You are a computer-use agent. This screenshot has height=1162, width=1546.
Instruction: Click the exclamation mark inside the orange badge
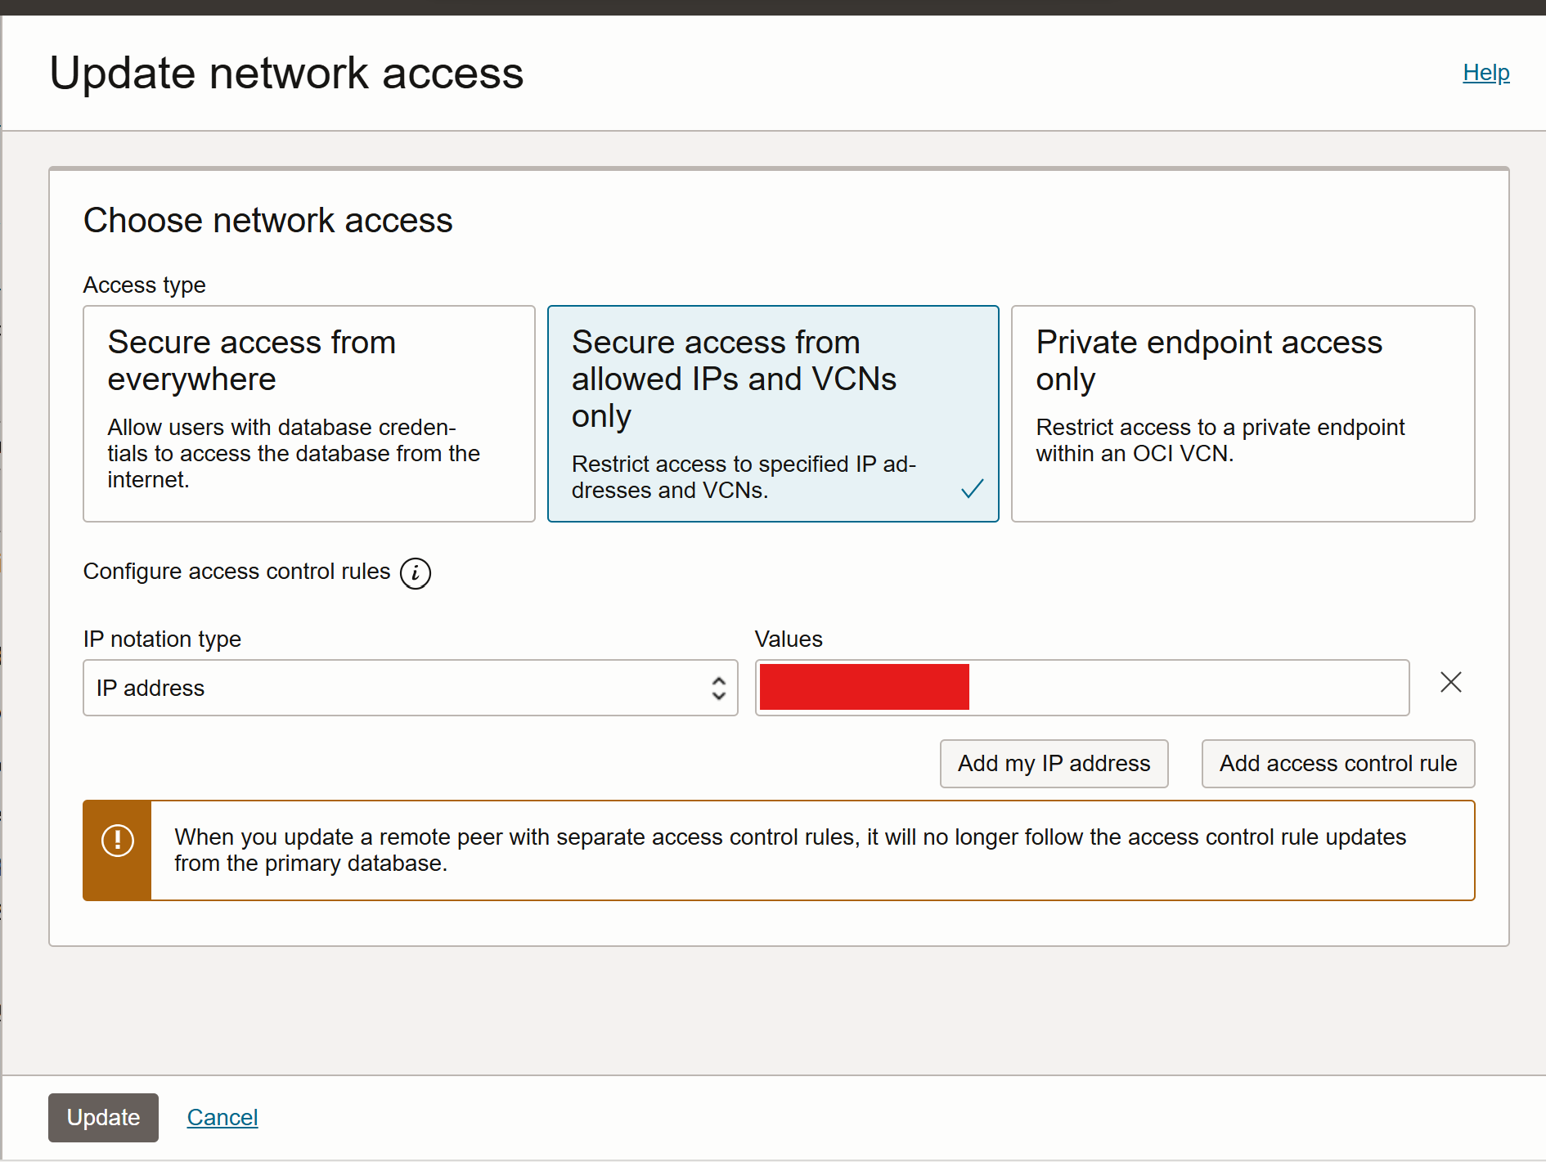click(x=117, y=840)
